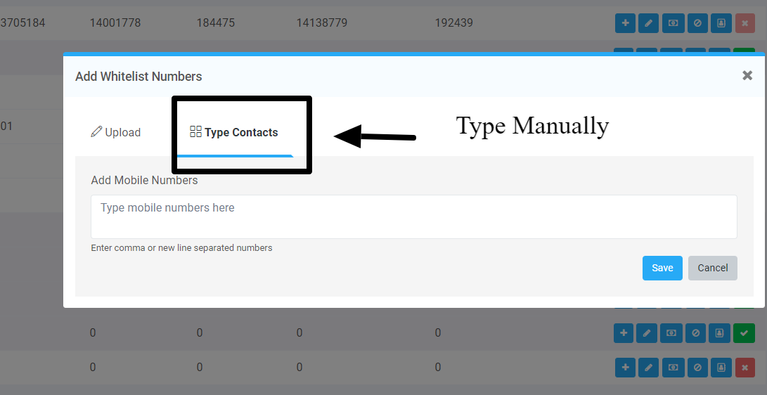Click the address book icon in the bottom row
This screenshot has width=767, height=395.
[x=720, y=367]
